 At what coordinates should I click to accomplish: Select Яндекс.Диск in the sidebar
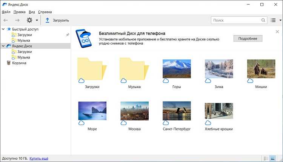click(22, 46)
